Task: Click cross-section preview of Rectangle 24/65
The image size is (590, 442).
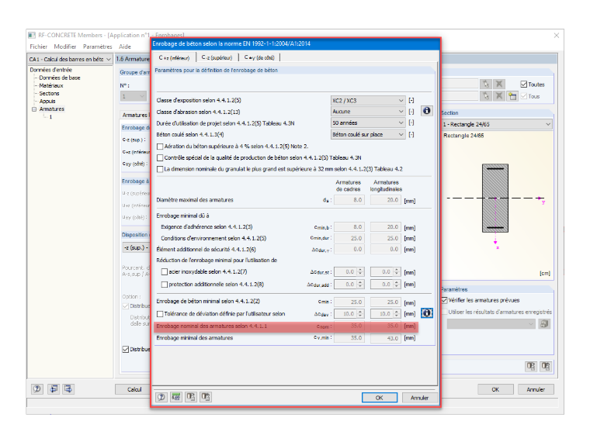Action: (x=495, y=198)
